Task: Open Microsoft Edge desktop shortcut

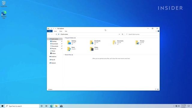Action: 4,15
